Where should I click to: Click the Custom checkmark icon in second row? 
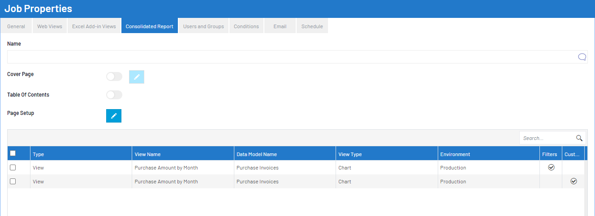tap(573, 182)
